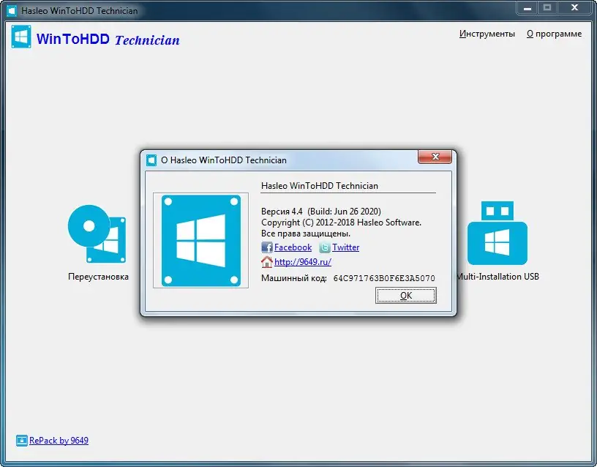Screen dimensions: 597x467
Task: Click the WinToHDD Technician header title
Action: [108, 40]
